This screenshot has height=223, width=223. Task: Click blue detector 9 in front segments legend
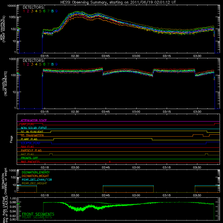coord(57,11)
